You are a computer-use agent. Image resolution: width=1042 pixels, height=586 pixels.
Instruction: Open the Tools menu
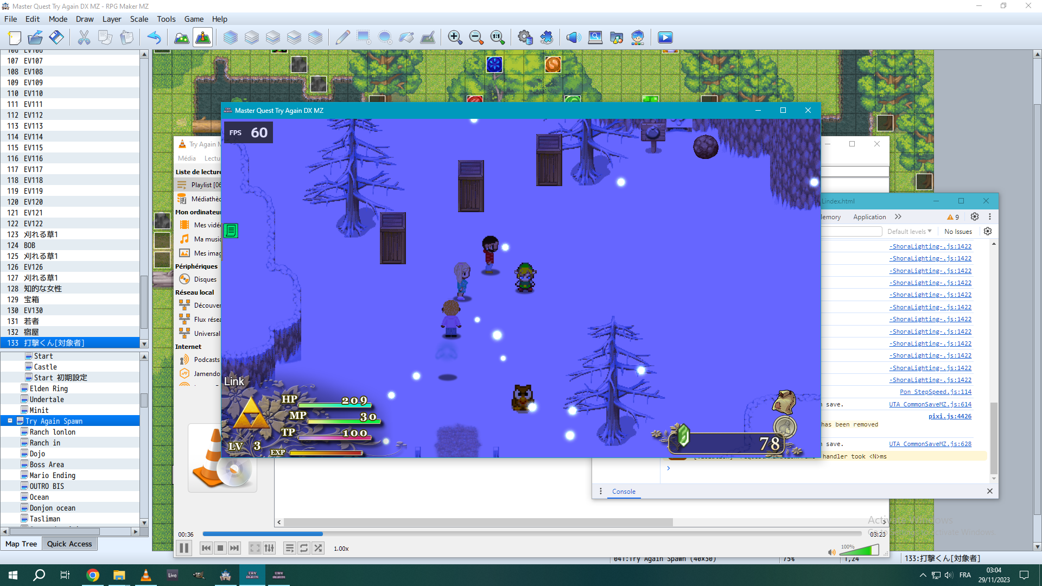point(166,19)
